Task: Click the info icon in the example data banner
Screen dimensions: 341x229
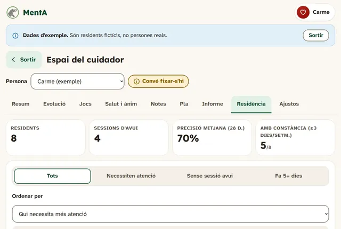Action: click(x=15, y=35)
